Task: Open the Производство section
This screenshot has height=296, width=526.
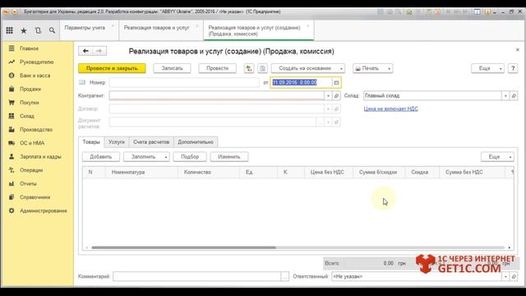Action: point(37,130)
